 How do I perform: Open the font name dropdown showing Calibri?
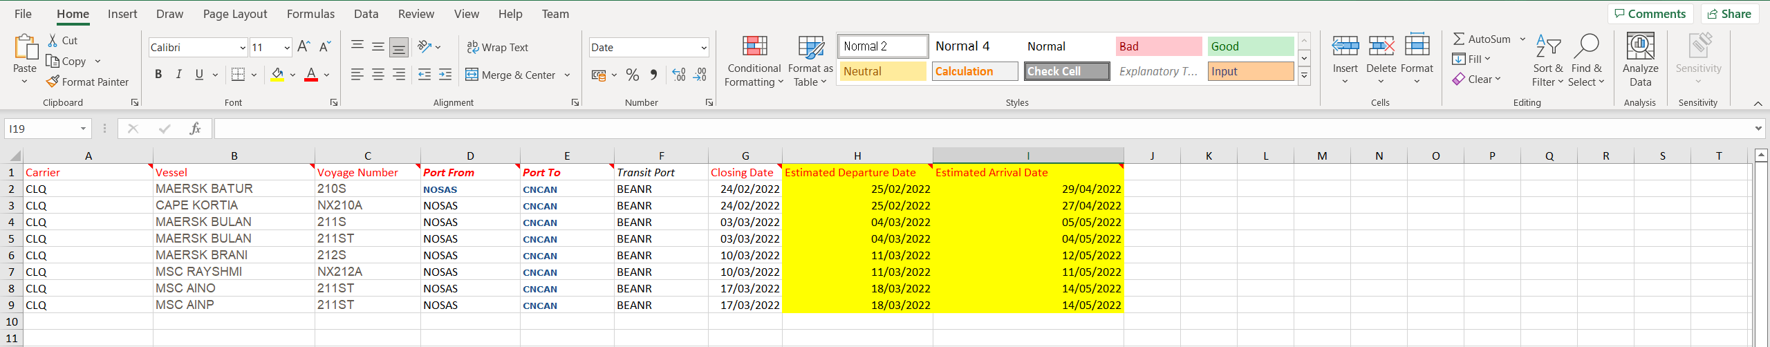click(243, 48)
